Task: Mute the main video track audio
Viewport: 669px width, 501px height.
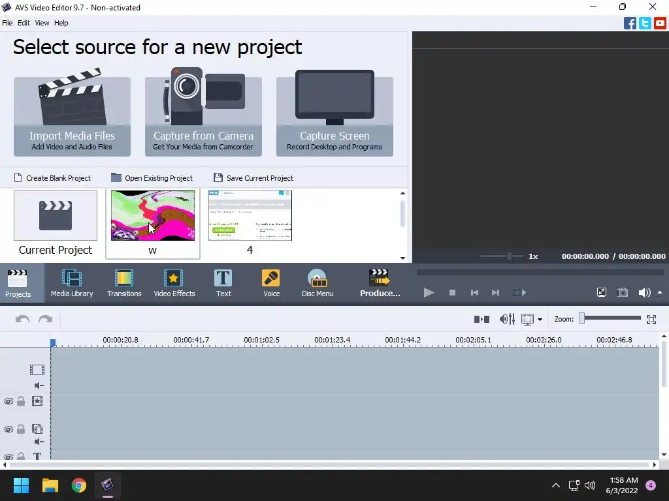Action: point(39,386)
